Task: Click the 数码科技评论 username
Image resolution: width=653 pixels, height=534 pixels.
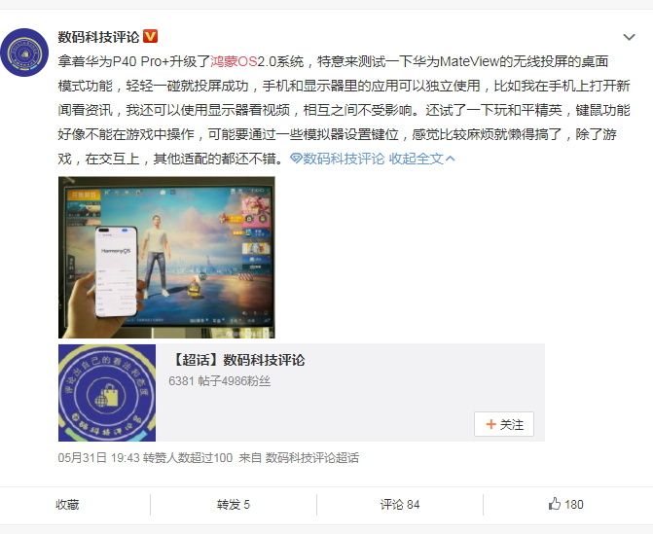Action: (x=98, y=37)
